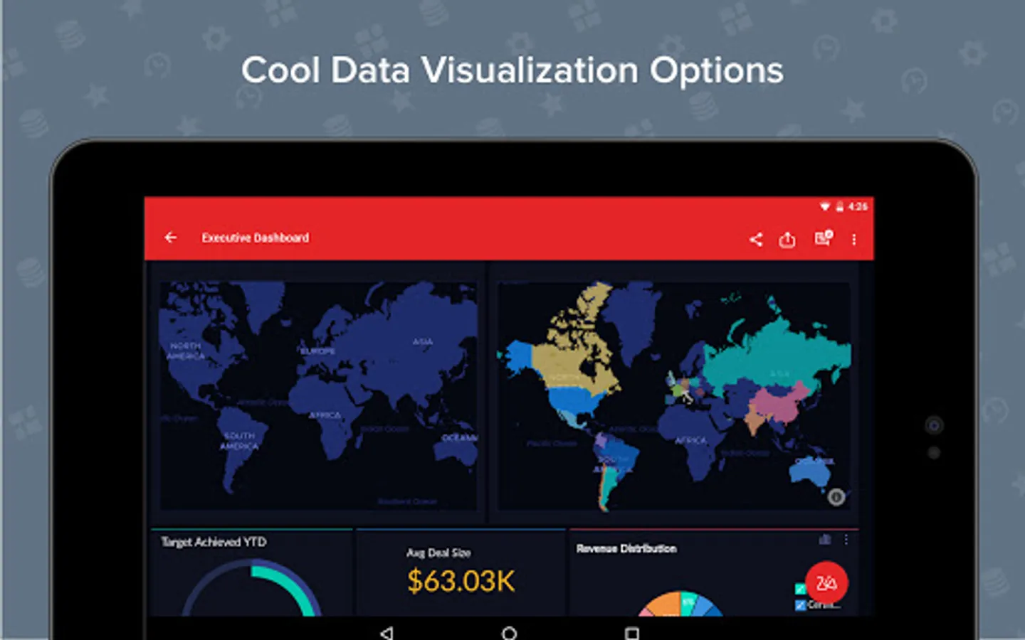This screenshot has width=1025, height=640.
Task: Tap the battery status icon
Action: [x=840, y=207]
